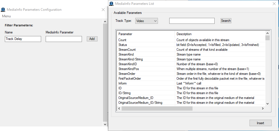Select the Inform parameter row
279x131 pixels.
(191, 83)
